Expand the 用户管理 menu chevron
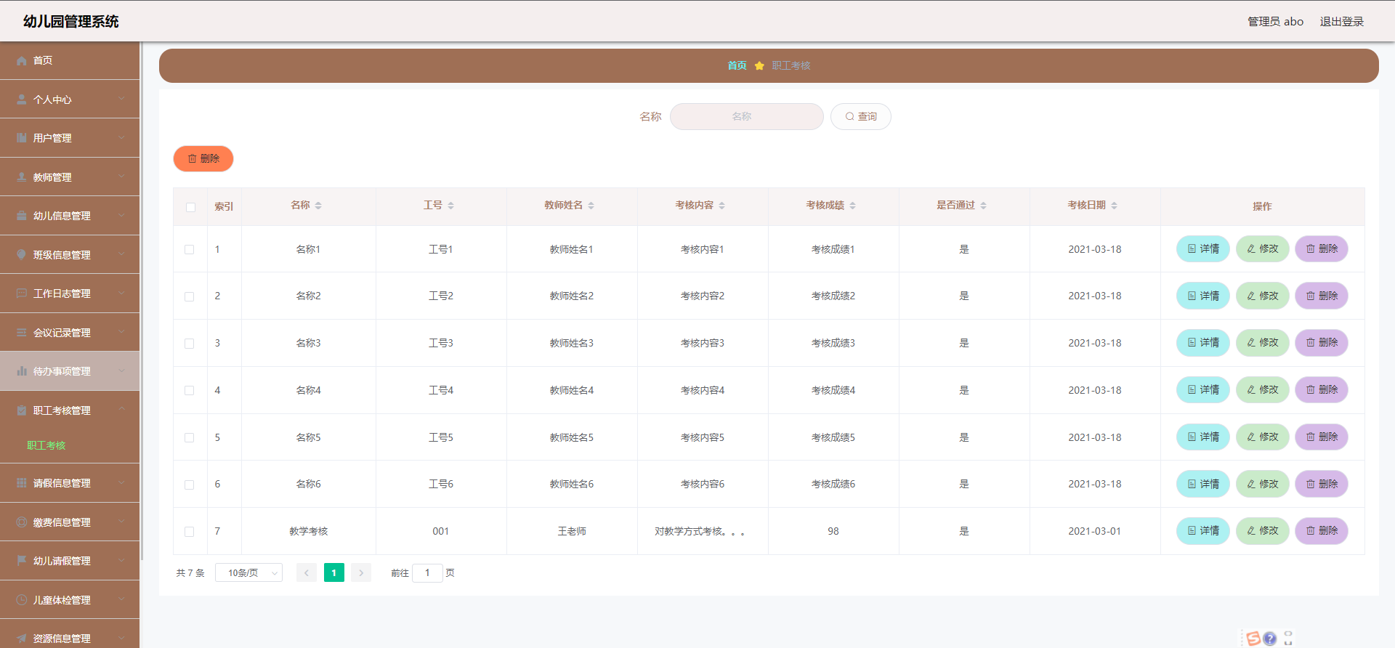The image size is (1395, 648). pyautogui.click(x=121, y=137)
